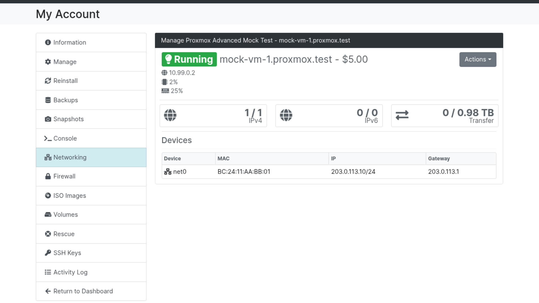
Task: Go to ISO Images
Action: pyautogui.click(x=91, y=196)
